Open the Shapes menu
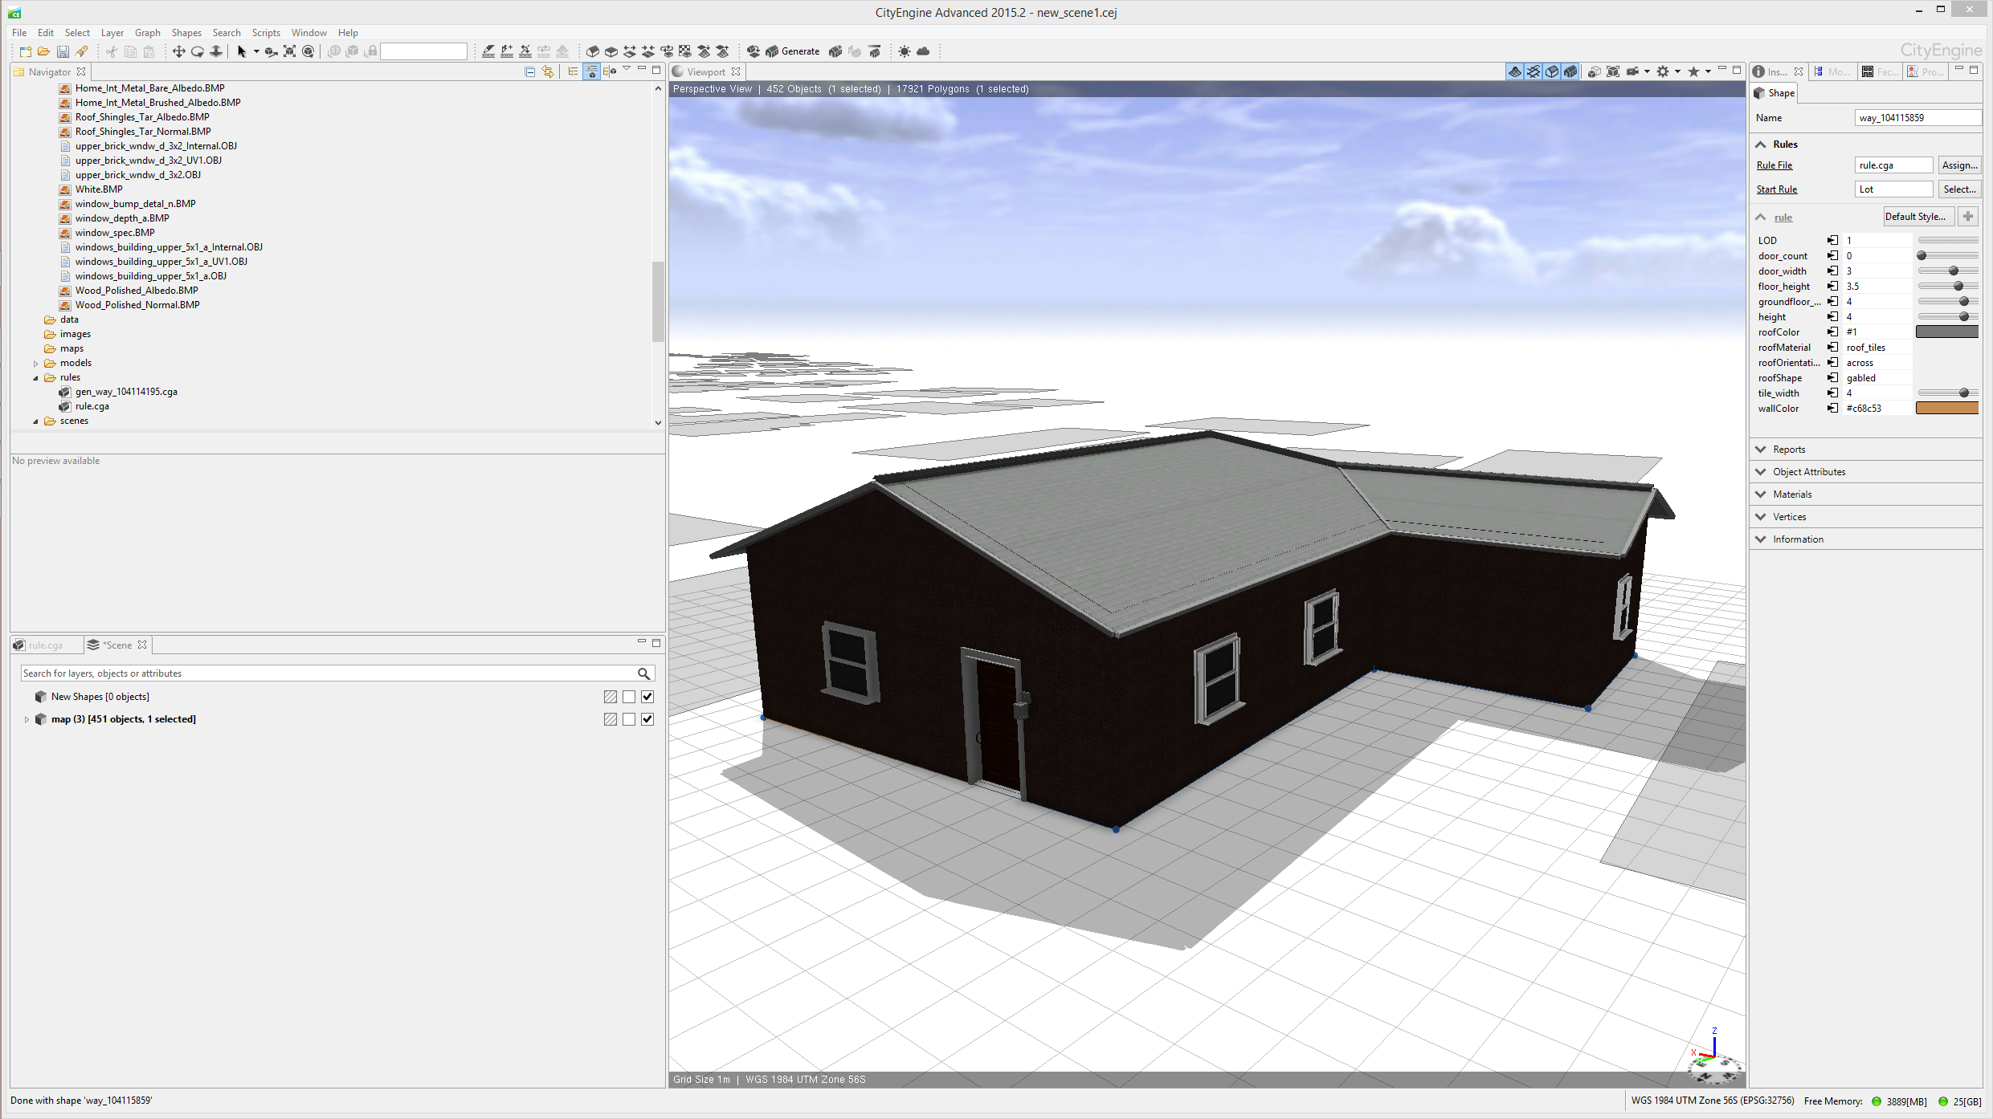Screen dimensions: 1993x1119 [186, 33]
